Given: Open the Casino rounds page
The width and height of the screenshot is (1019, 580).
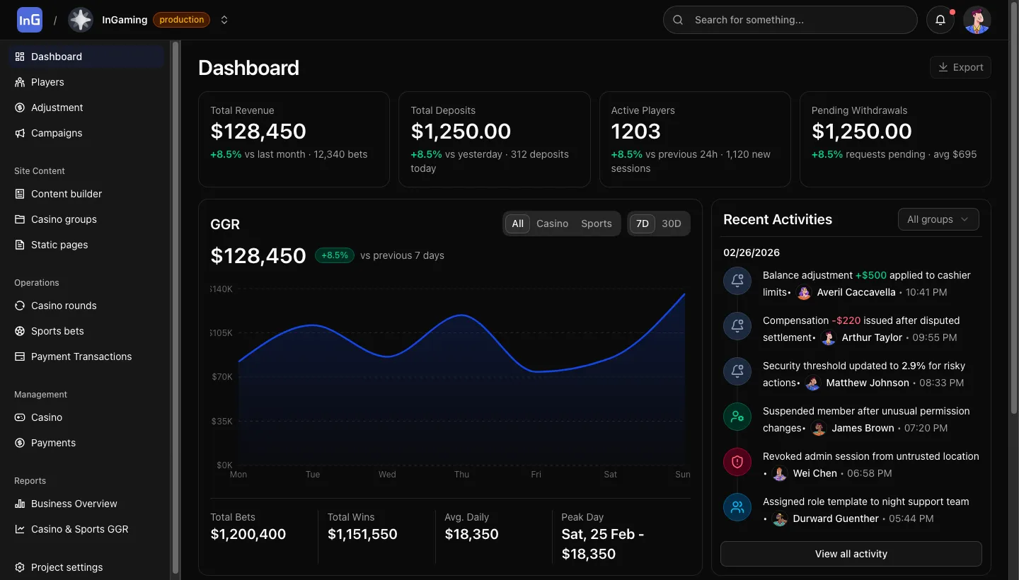Looking at the screenshot, I should coord(64,306).
